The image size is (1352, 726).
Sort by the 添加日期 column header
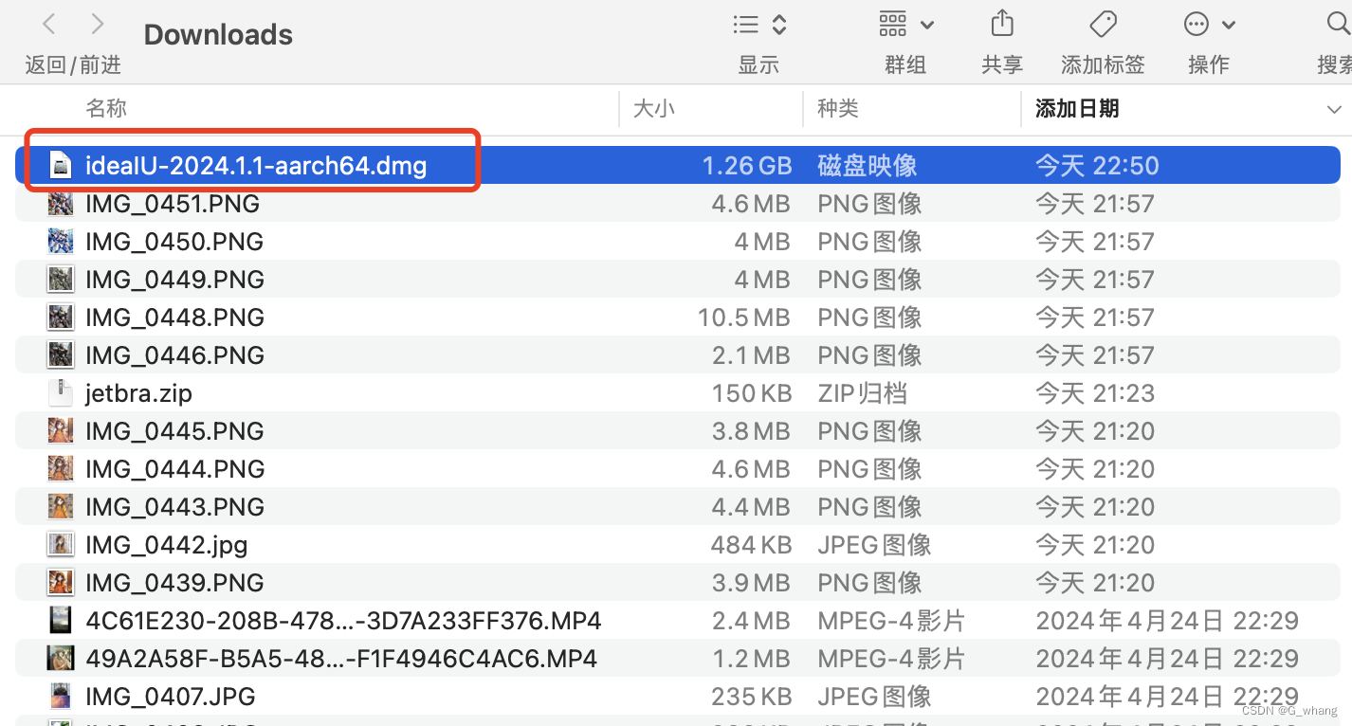1077,108
